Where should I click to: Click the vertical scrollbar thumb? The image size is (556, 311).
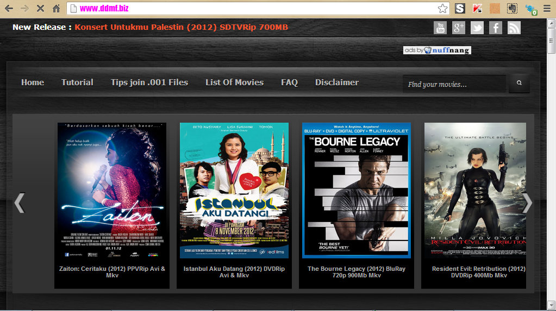point(552,41)
